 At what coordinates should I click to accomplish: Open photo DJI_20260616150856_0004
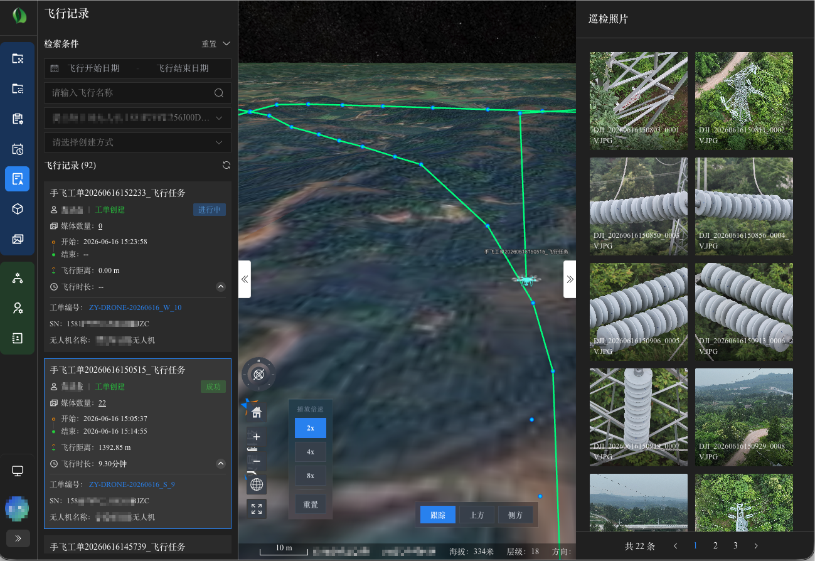coord(744,206)
